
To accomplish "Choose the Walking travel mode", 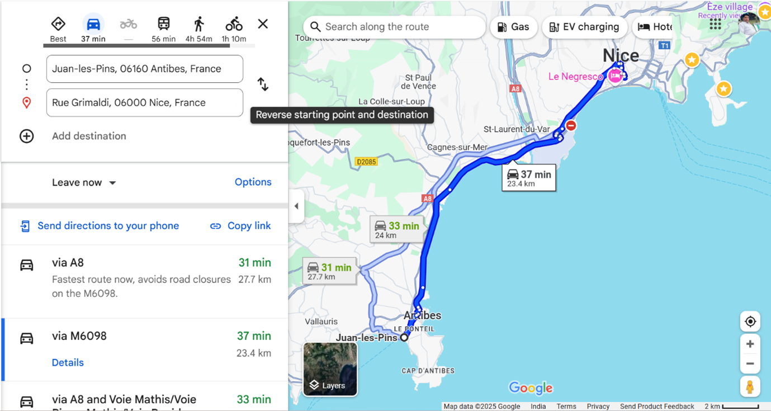I will click(199, 24).
